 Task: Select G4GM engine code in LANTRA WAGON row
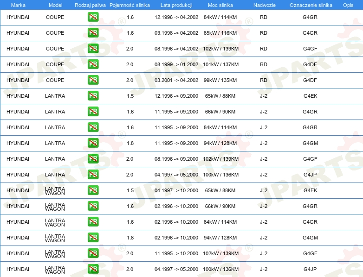pyautogui.click(x=310, y=238)
